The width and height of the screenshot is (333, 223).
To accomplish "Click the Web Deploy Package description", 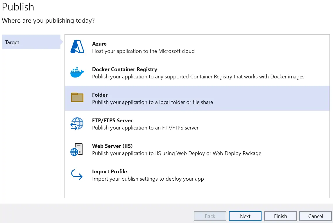I will [177, 153].
